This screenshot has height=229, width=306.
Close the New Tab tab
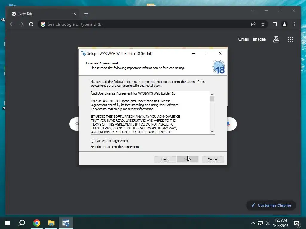point(74,14)
